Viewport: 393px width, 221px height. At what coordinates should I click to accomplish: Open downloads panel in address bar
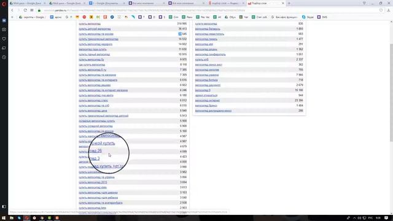[x=389, y=10]
